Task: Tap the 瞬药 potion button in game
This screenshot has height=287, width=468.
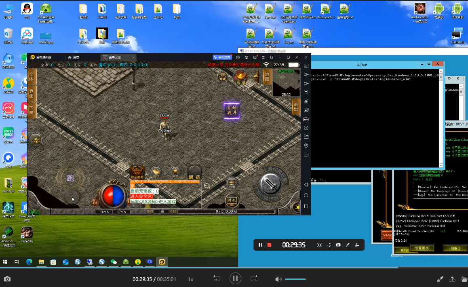Action: coord(194,172)
